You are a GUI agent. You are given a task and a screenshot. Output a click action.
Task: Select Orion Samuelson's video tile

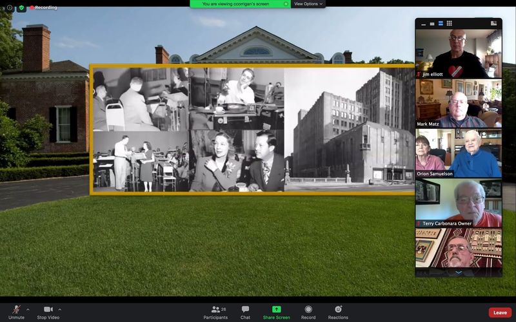(x=459, y=153)
